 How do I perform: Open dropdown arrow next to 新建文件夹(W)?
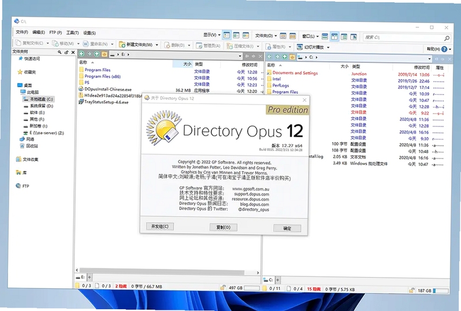click(x=157, y=45)
